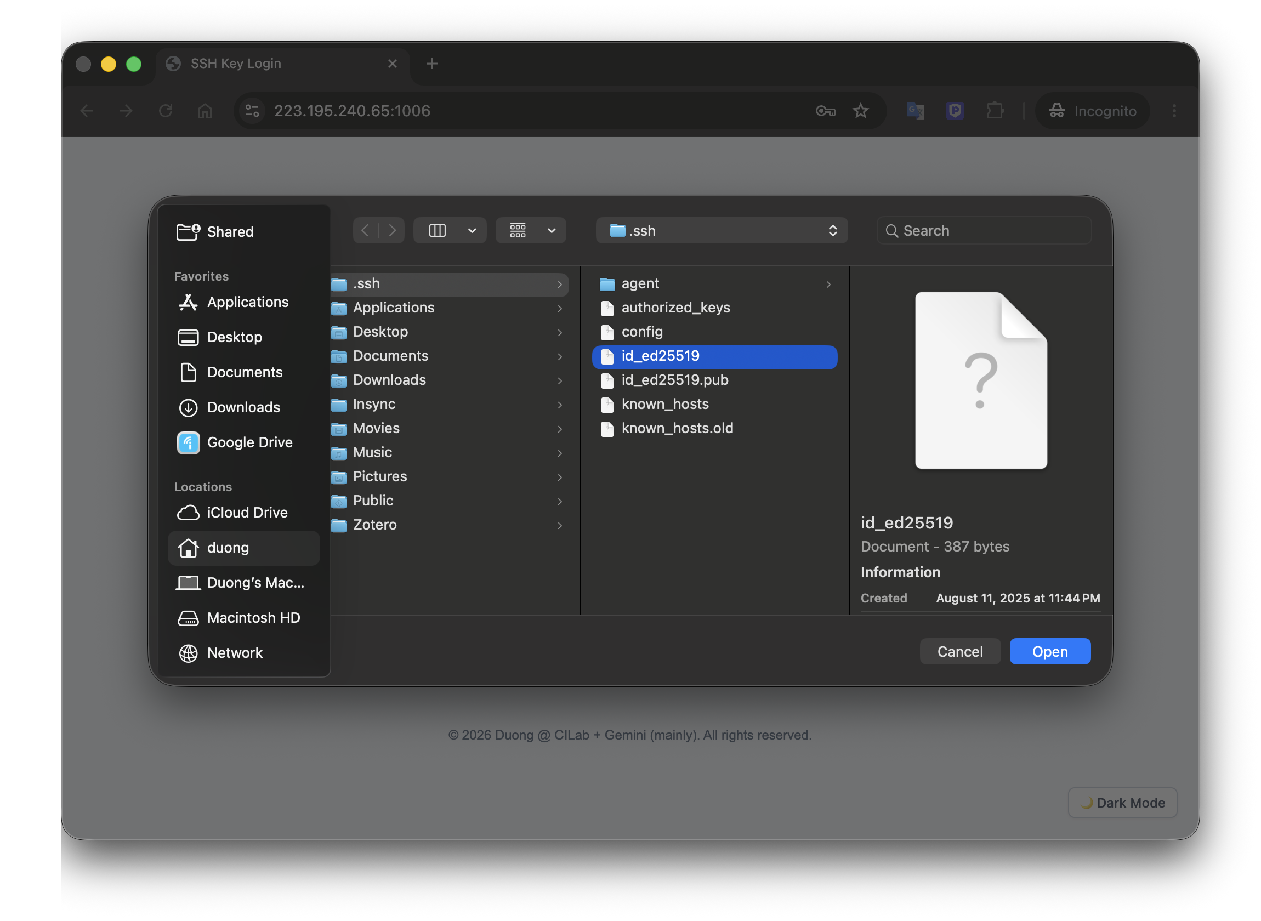Toggle Dark Mode on the page

click(x=1122, y=803)
